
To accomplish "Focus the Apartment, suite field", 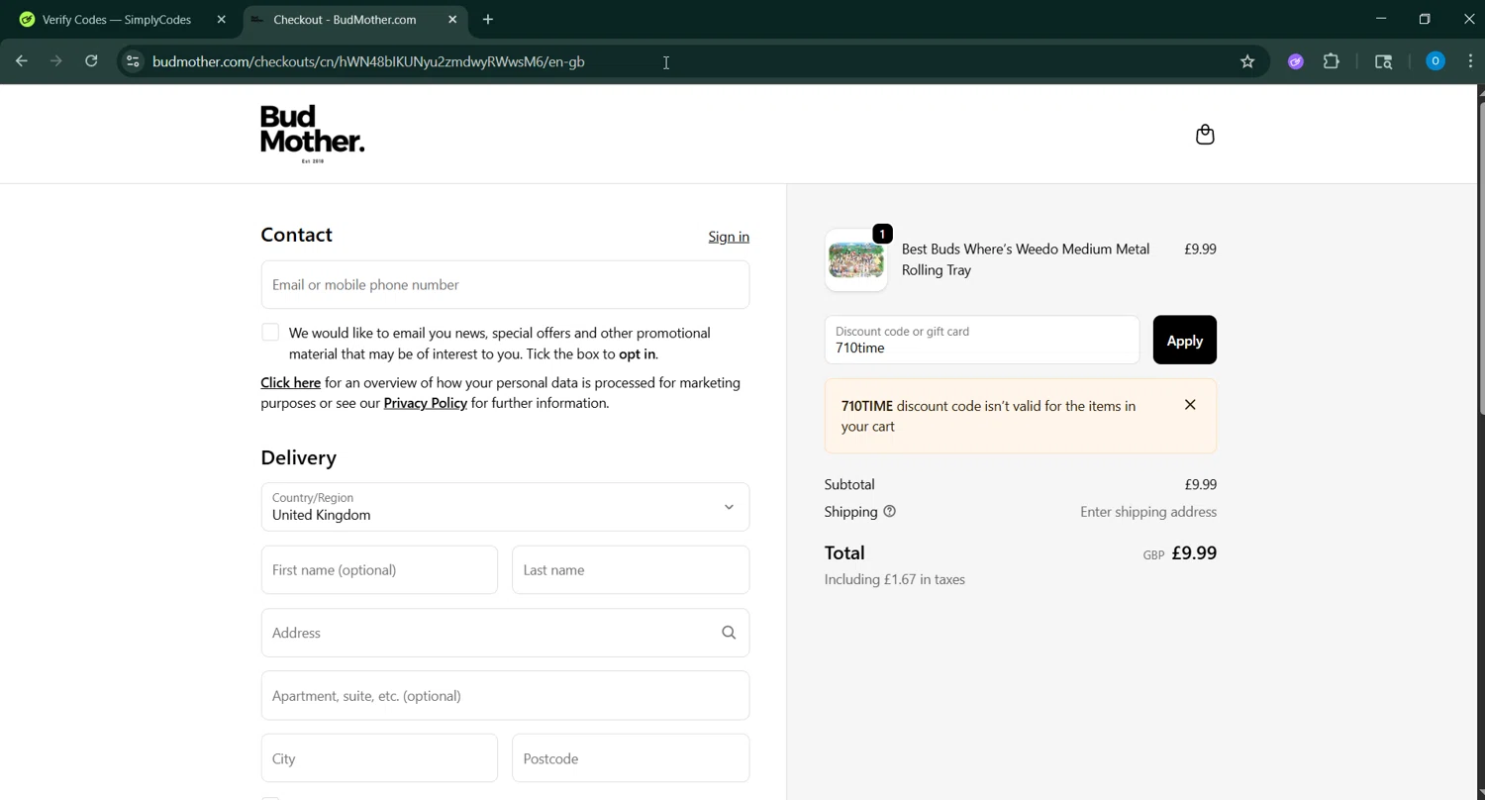I will coord(505,696).
